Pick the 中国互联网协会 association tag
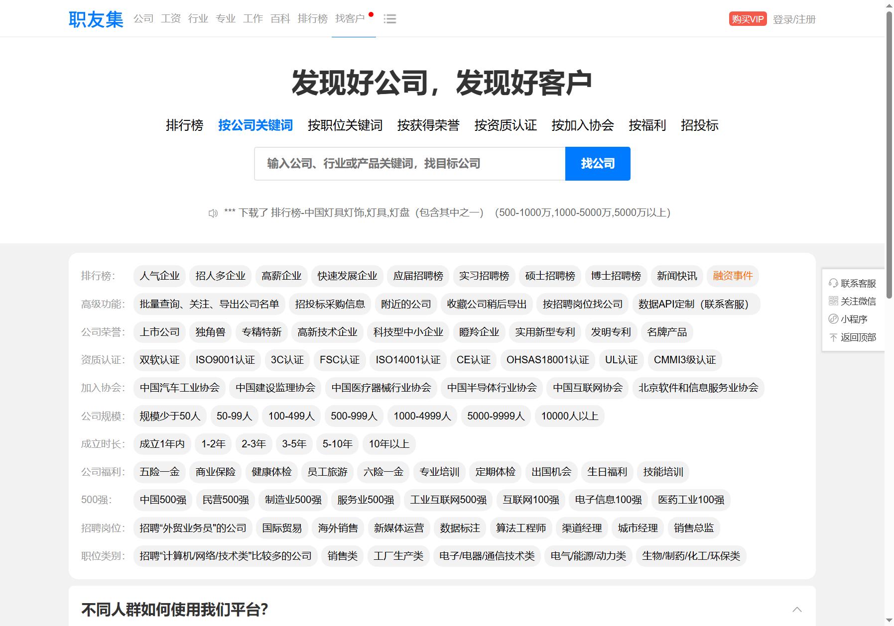 pyautogui.click(x=588, y=388)
